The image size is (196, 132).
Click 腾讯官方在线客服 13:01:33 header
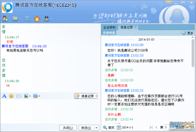[x=124, y=55]
